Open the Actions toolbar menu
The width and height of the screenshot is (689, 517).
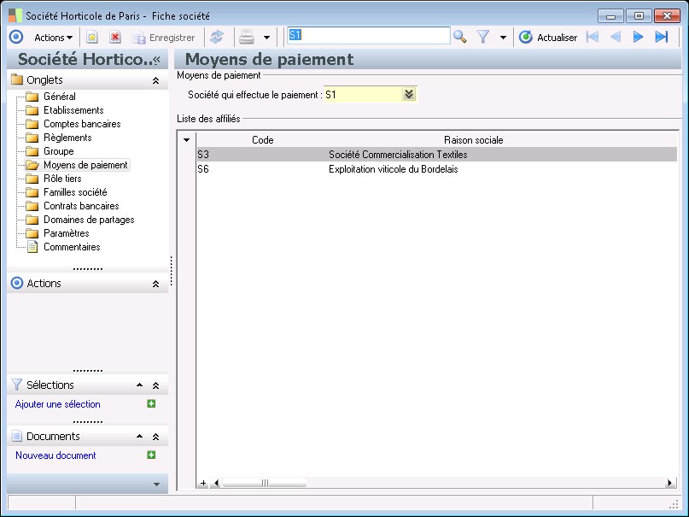click(x=53, y=38)
